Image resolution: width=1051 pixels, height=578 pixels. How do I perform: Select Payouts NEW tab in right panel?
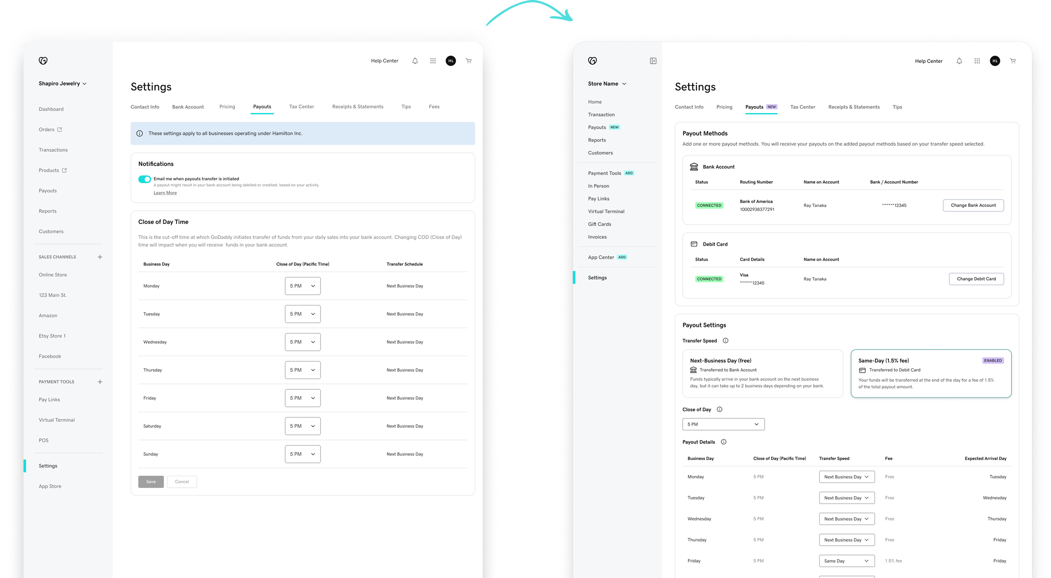click(x=761, y=107)
